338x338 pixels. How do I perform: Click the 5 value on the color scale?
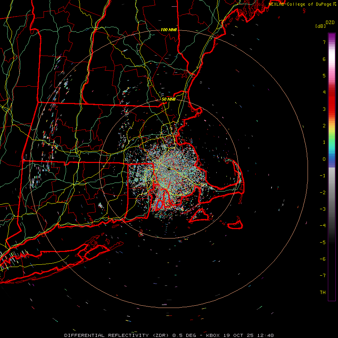[x=324, y=75]
